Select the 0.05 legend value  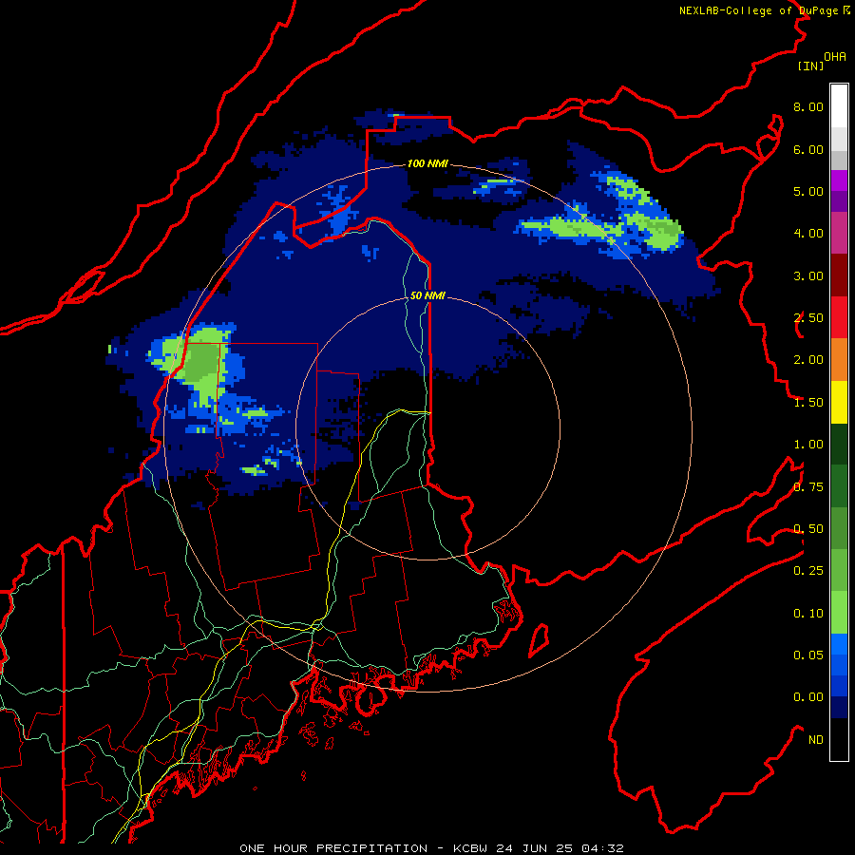(x=808, y=655)
